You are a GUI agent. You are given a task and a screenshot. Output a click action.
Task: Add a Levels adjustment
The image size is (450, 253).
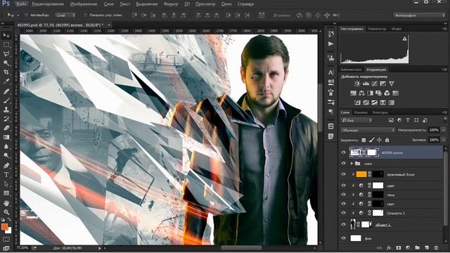(366, 84)
